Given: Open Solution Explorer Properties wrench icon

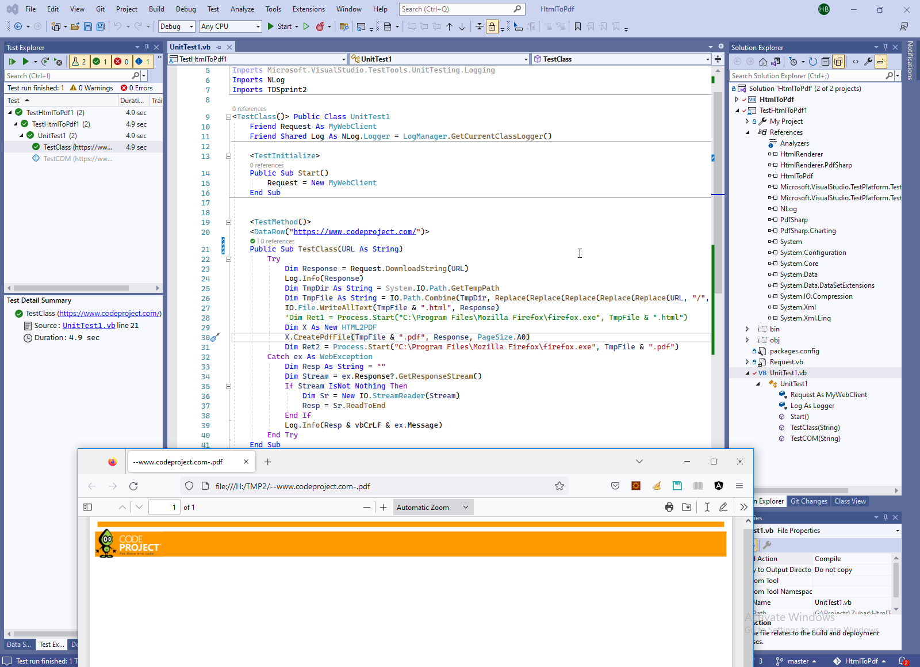Looking at the screenshot, I should [868, 62].
